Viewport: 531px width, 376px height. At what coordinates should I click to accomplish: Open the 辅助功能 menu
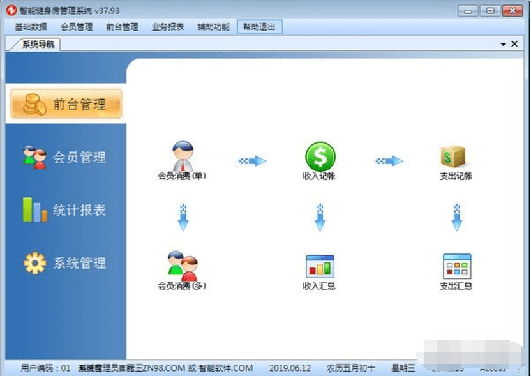pos(213,27)
